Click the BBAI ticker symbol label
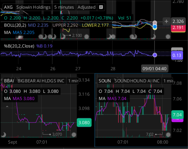The width and height of the screenshot is (188, 149). pyautogui.click(x=9, y=81)
